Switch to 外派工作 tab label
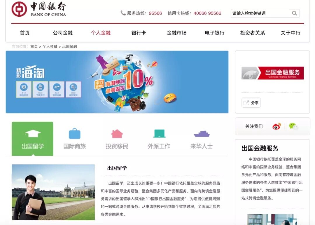The width and height of the screenshot is (315, 225). 159,146
